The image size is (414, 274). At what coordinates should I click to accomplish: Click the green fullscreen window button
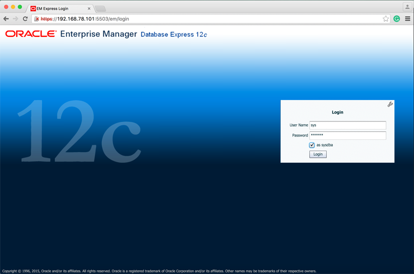pyautogui.click(x=20, y=7)
